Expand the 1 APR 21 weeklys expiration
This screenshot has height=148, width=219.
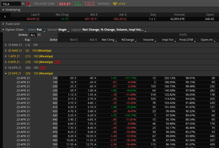point(6,56)
